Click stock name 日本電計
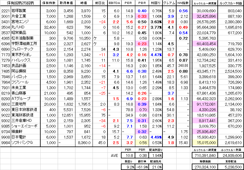This screenshot has width=244, height=170. (x=19, y=137)
